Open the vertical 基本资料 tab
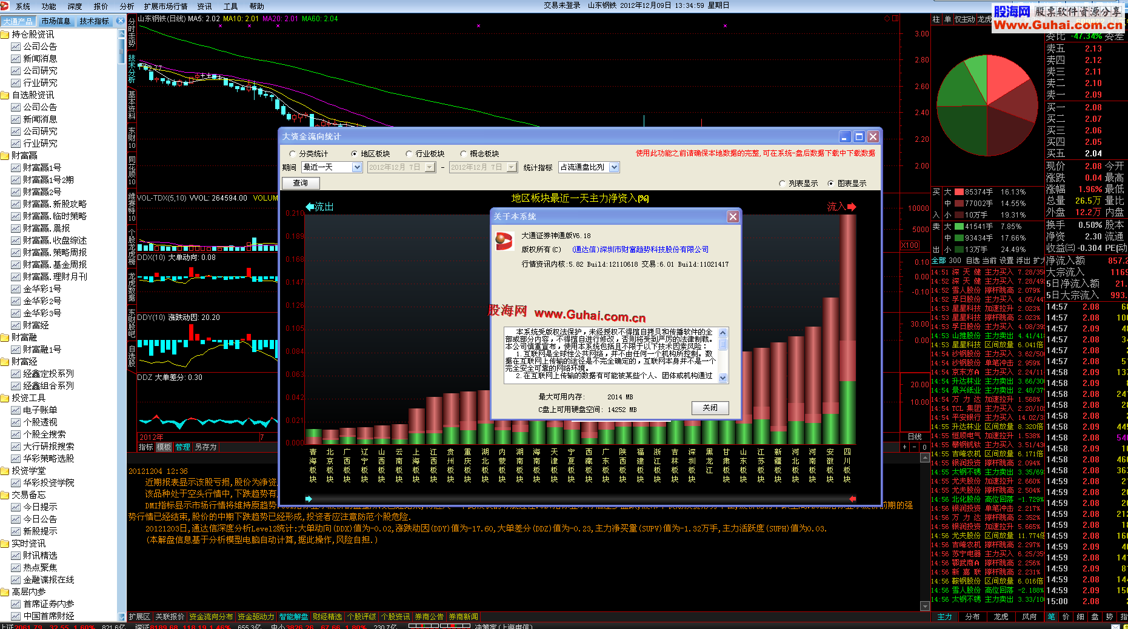Image resolution: width=1128 pixels, height=629 pixels. click(x=132, y=105)
